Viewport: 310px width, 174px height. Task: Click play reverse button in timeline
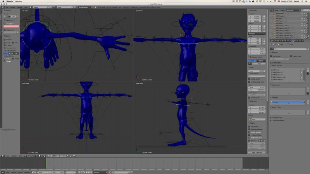84,172
